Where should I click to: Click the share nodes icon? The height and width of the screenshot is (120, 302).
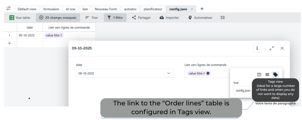[134, 18]
